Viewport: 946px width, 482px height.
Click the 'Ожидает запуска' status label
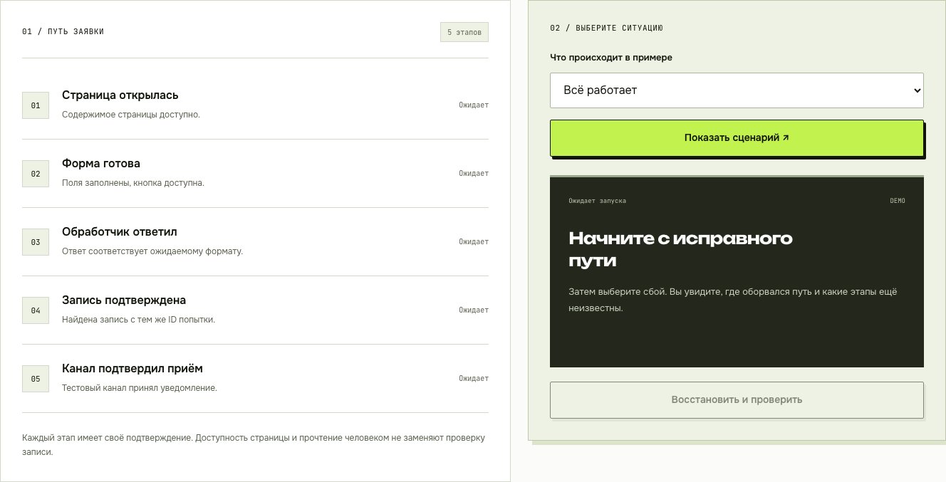pyautogui.click(x=598, y=201)
